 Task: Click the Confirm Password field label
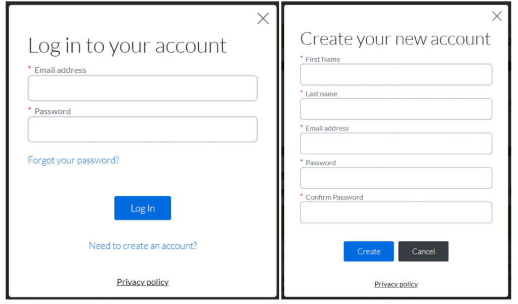[x=334, y=197]
